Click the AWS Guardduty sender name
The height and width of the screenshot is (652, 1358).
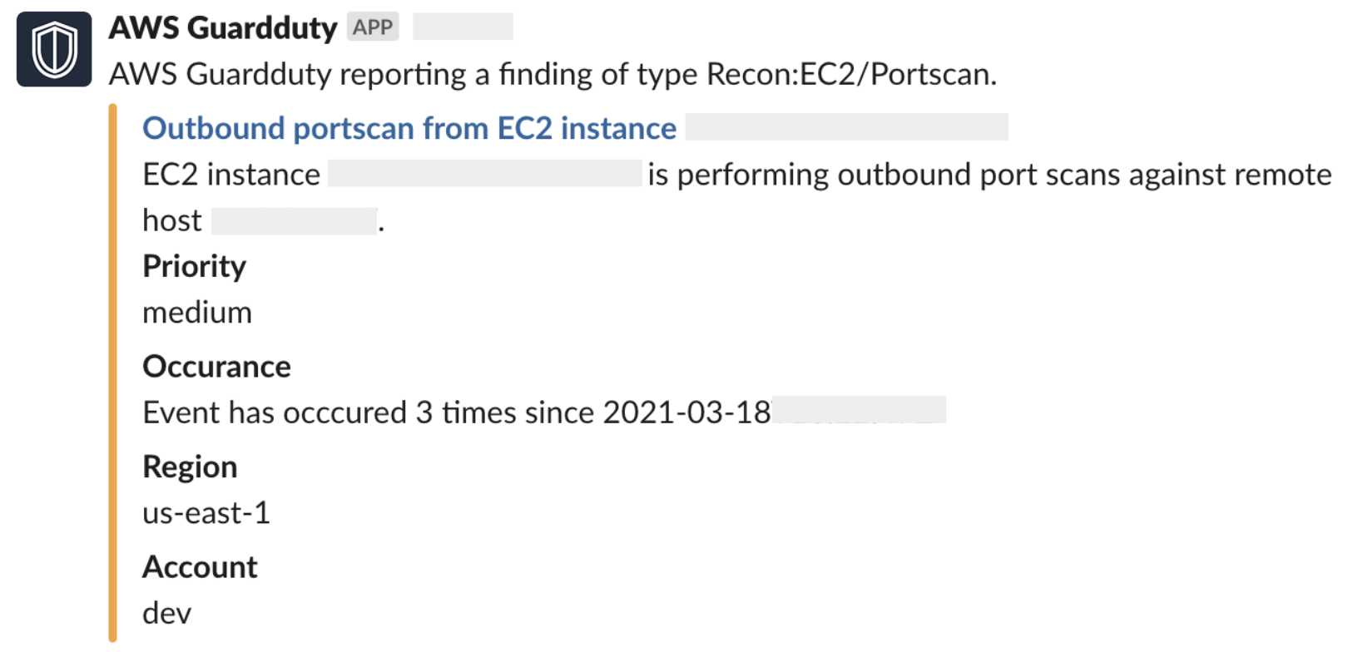[222, 26]
